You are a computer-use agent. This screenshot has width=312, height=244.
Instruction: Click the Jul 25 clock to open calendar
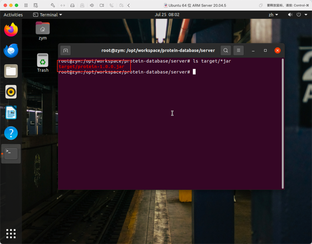167,15
